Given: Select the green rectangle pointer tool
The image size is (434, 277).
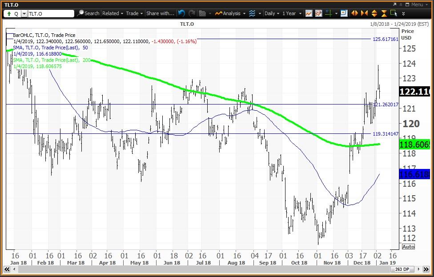Looking at the screenshot, I should [x=394, y=13].
